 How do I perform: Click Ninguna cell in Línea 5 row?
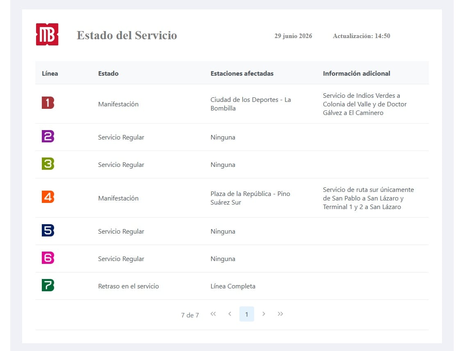(223, 232)
